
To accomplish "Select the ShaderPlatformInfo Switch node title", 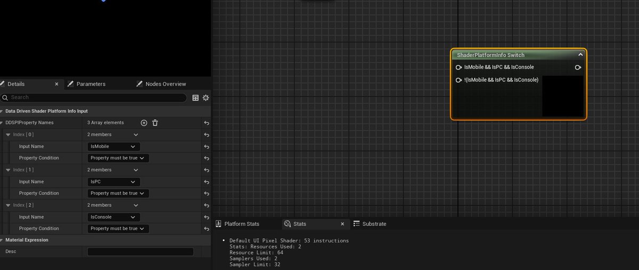I will click(490, 55).
